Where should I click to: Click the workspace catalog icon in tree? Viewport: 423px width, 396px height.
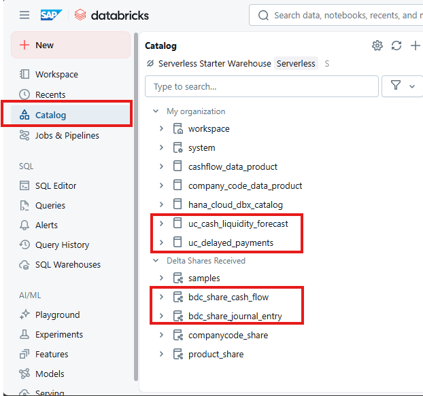point(177,128)
